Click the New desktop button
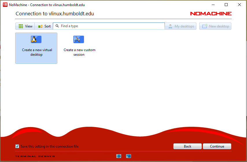 [215, 26]
